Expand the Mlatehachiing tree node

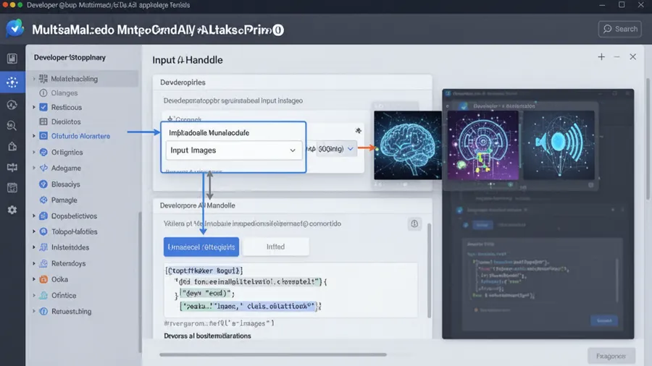click(x=34, y=78)
